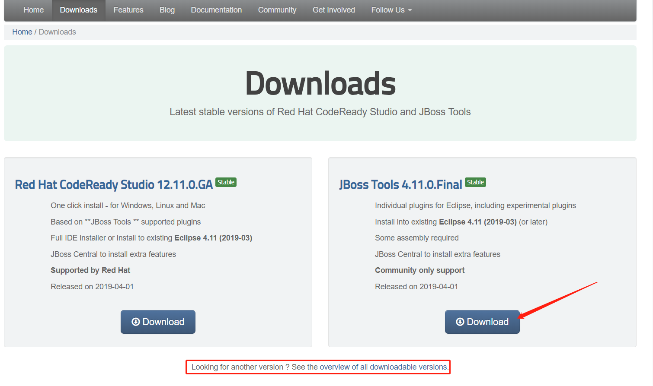Go to the Features page
This screenshot has width=653, height=386.
[128, 10]
